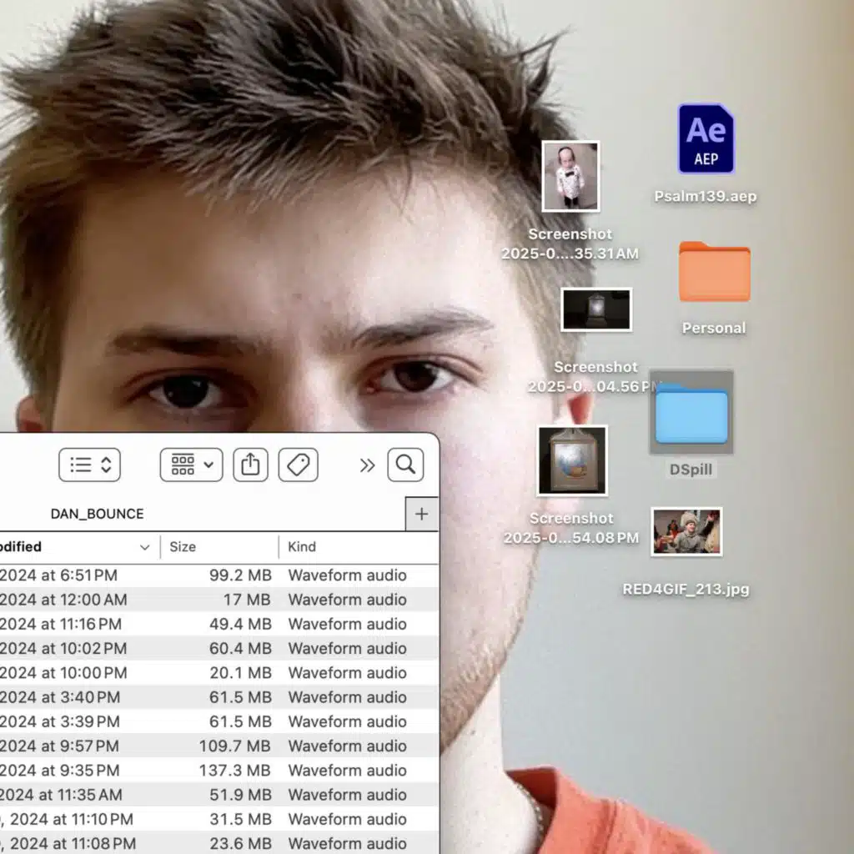Screen dimensions: 854x854
Task: Switch to the DAN_BOUNCE tab
Action: tap(97, 514)
